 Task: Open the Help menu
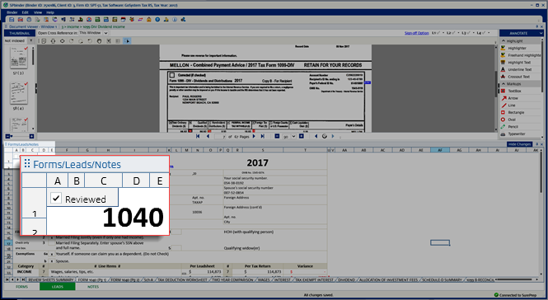coord(50,12)
